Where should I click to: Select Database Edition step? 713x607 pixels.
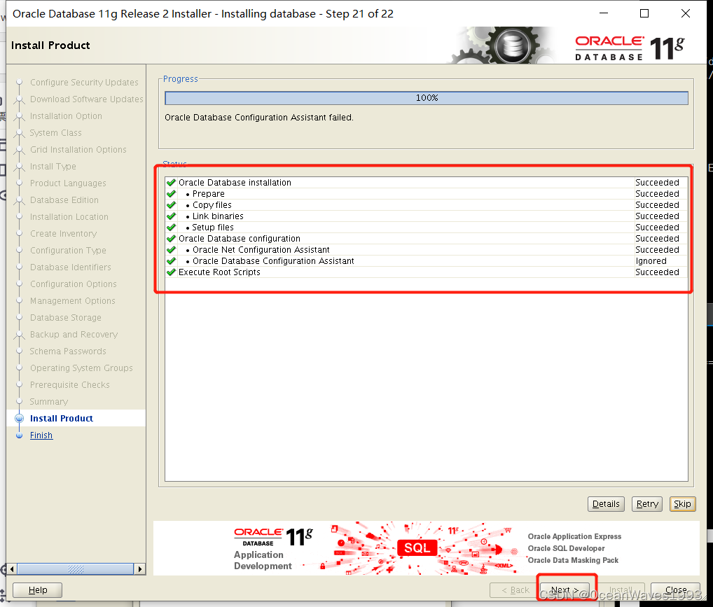click(x=64, y=200)
